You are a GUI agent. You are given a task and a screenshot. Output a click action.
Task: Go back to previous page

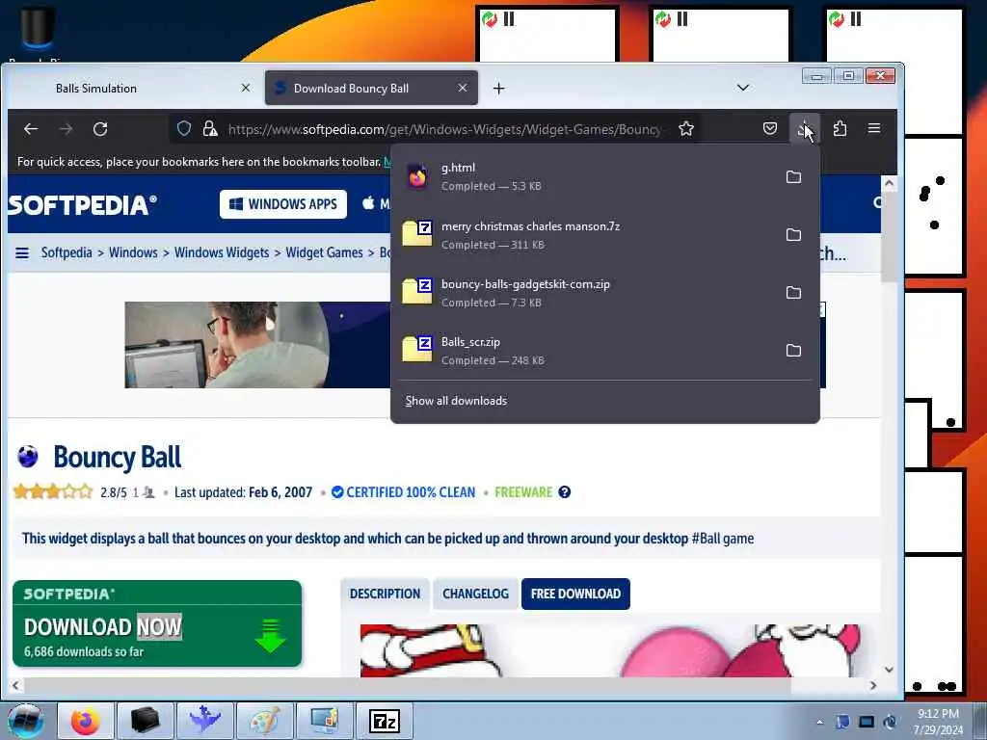coord(30,129)
